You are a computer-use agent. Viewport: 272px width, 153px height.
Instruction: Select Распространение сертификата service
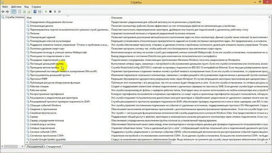click(x=47, y=94)
